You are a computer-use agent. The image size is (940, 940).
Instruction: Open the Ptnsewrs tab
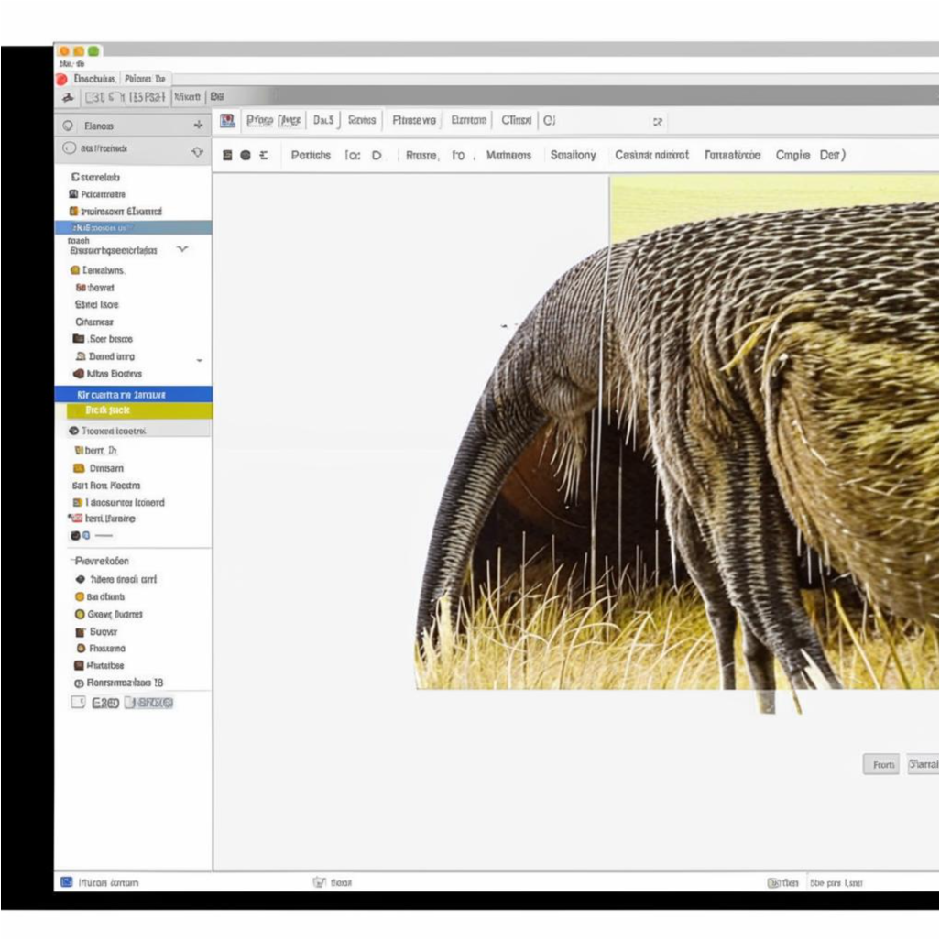tap(414, 121)
